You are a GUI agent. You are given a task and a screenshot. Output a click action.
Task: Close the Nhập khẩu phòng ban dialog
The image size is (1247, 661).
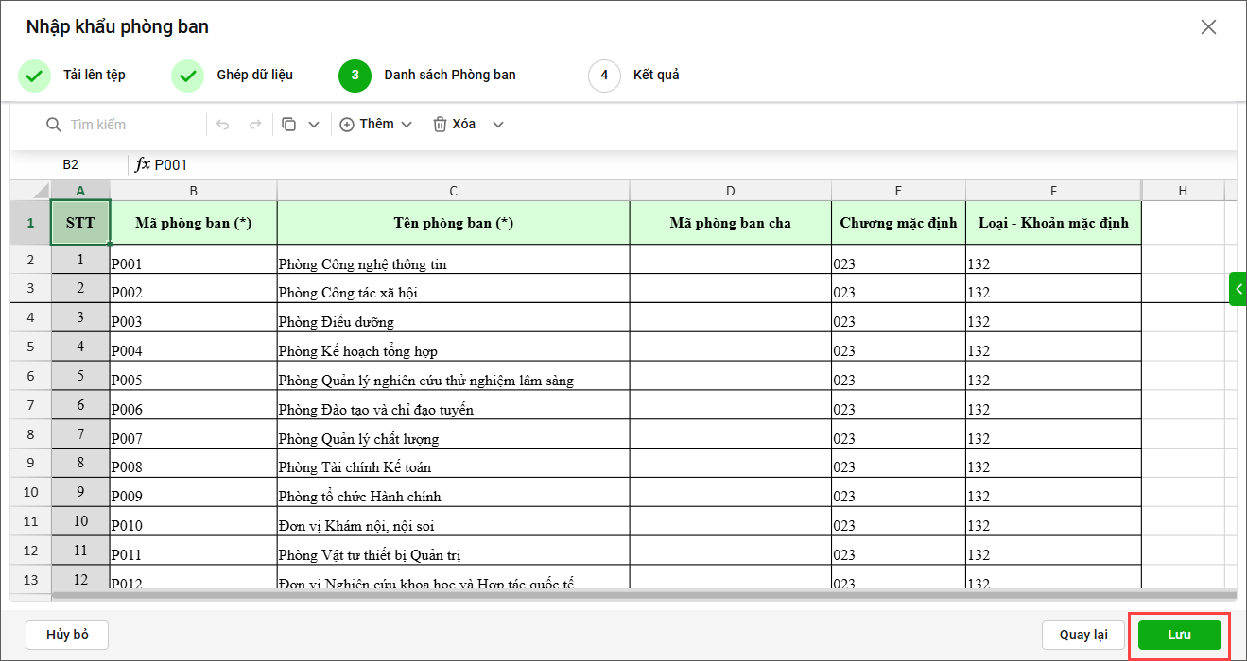click(1208, 27)
